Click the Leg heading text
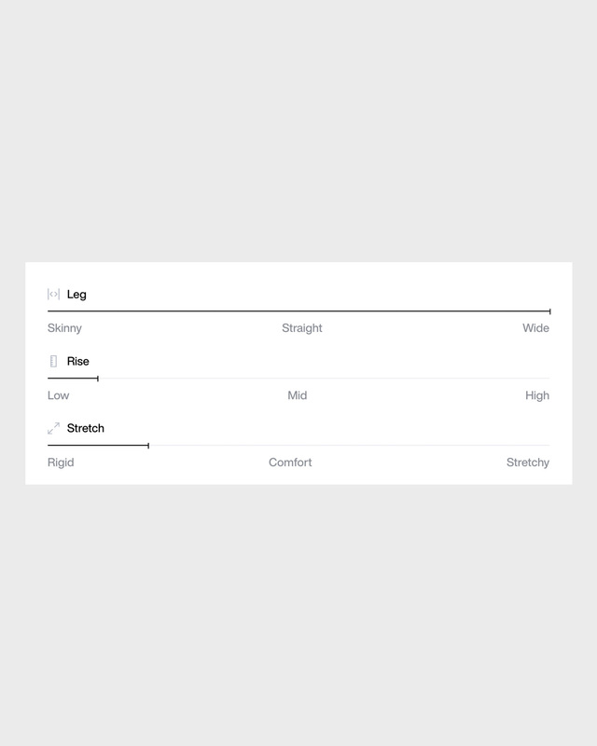Image resolution: width=597 pixels, height=746 pixels. (x=76, y=295)
